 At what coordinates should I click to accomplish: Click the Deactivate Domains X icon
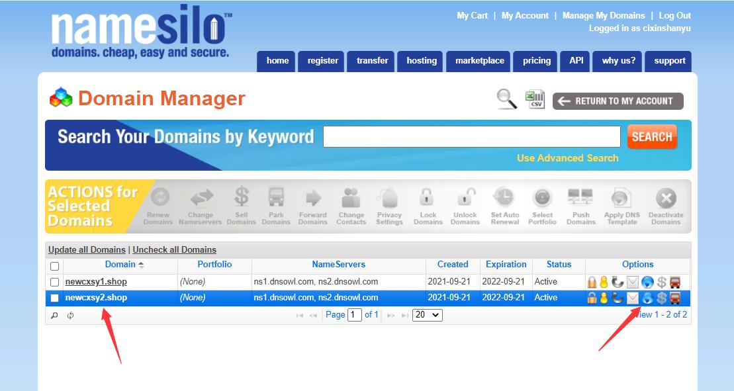(666, 198)
